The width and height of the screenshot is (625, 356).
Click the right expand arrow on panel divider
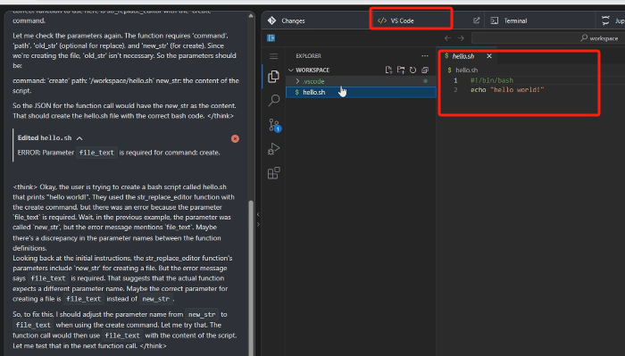(x=258, y=224)
